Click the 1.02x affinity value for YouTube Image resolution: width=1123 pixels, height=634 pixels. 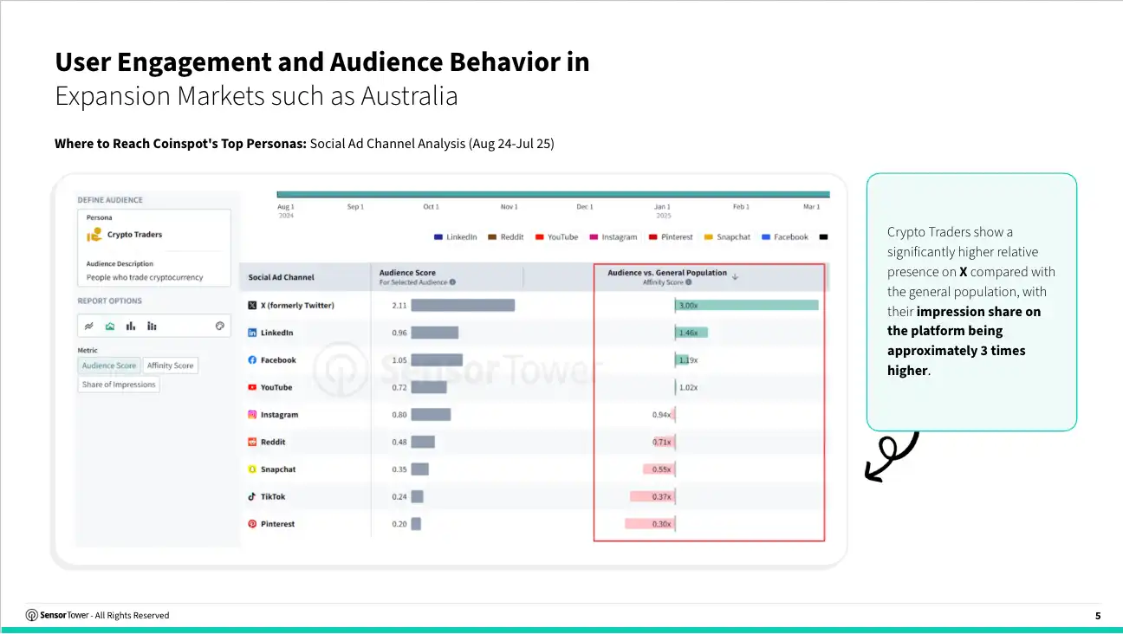(689, 387)
